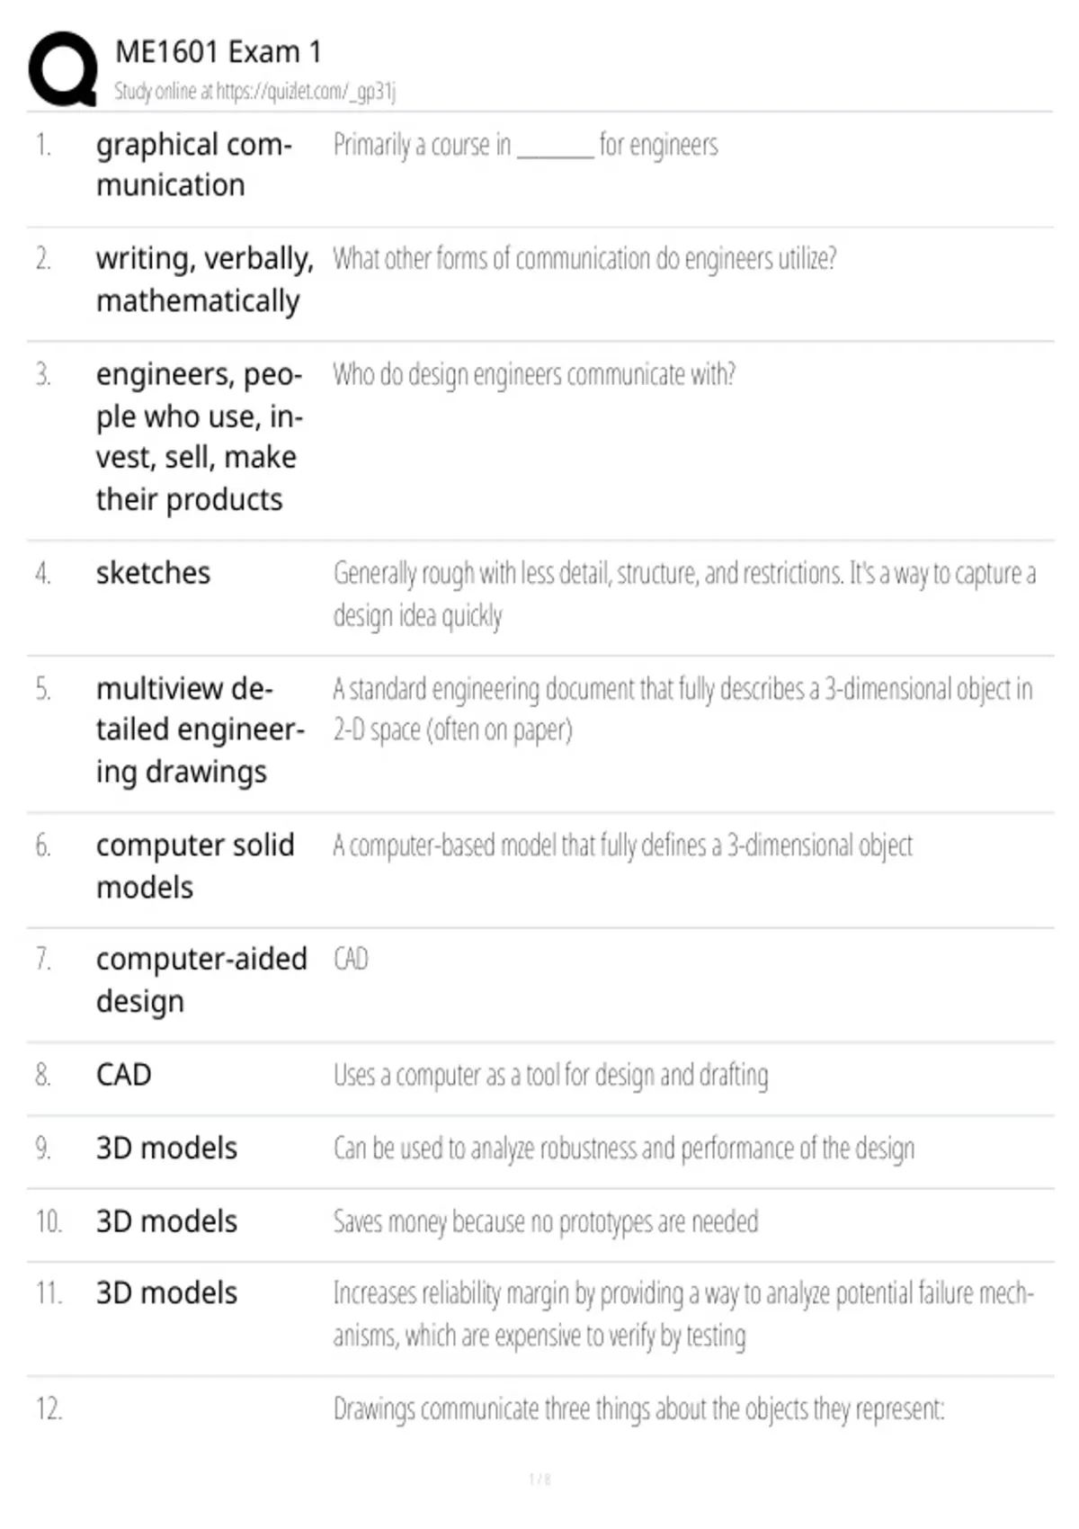This screenshot has height=1529, width=1079.
Task: Click definition 'Saves money because no prototypes are needed'
Action: (546, 1221)
